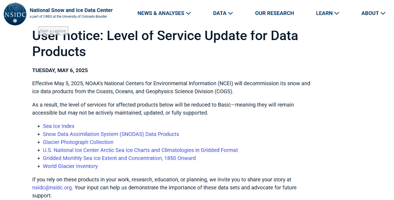Select the Data menu label
Screen dimensions: 394x200
coord(220,13)
